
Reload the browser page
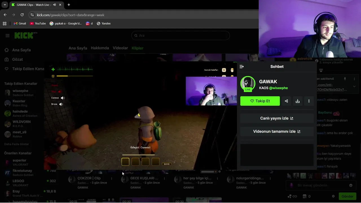click(22, 15)
